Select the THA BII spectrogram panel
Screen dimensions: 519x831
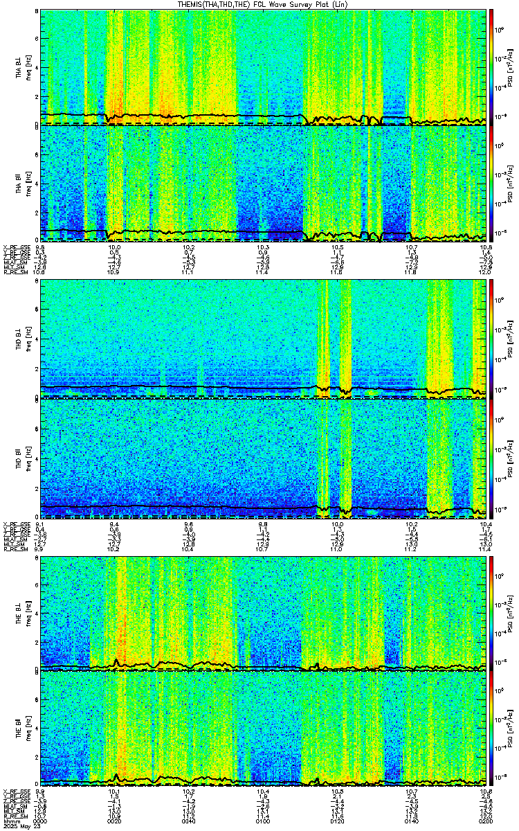[263, 183]
